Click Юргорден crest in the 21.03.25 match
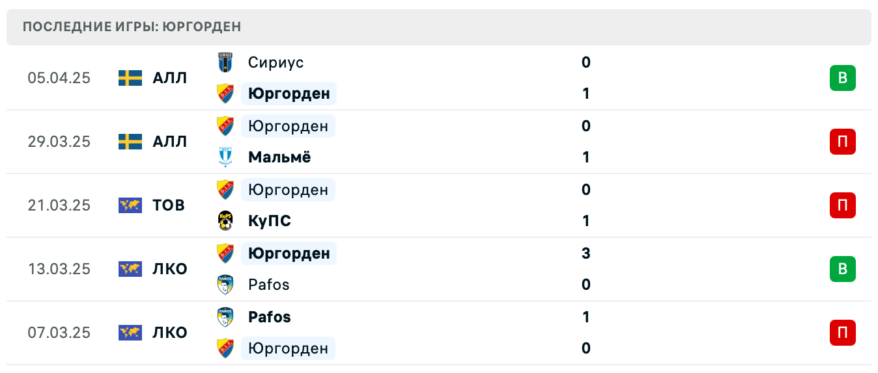Viewport: 878px width, 373px height. (225, 190)
